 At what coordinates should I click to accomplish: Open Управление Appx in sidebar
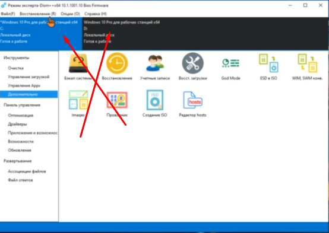point(24,86)
